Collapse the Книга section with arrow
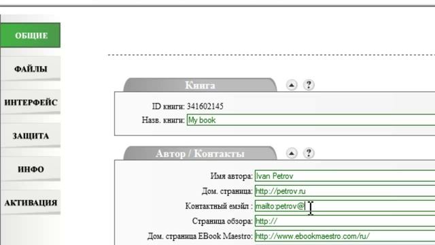The height and width of the screenshot is (245, 435). coord(292,85)
